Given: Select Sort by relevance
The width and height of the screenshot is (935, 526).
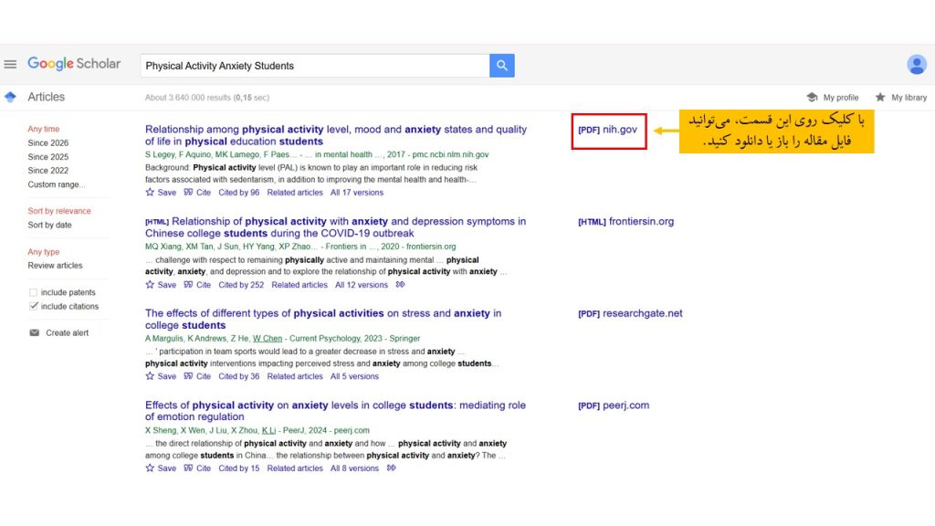Looking at the screenshot, I should tap(59, 211).
